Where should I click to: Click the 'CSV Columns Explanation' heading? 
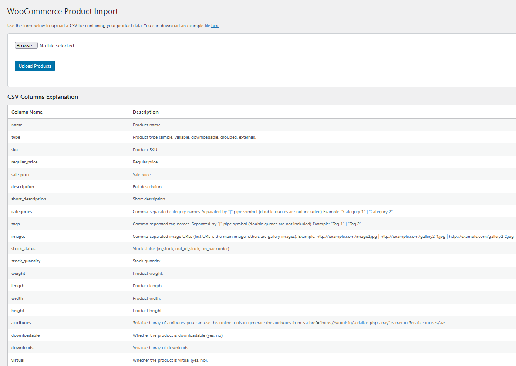click(43, 97)
